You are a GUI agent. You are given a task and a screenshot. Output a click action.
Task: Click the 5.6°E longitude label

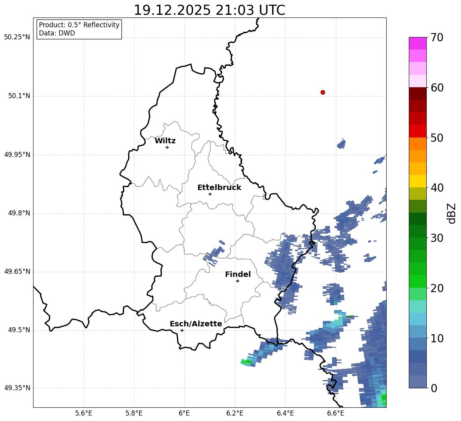84,413
